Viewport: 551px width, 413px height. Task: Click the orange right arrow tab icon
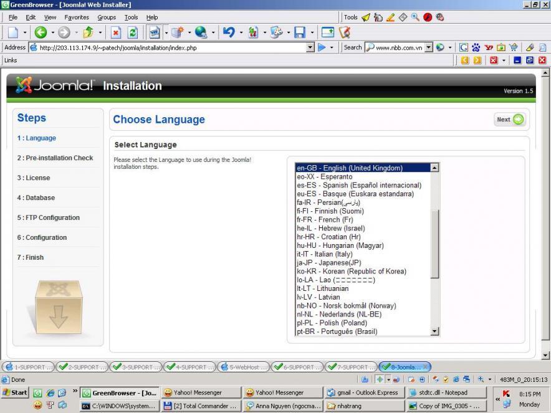coord(477,60)
